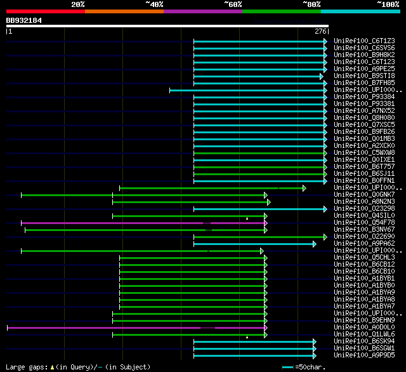406x372 pixels.
Task: Click the purple alignment bar of A0D0L0
Action: pos(136,328)
